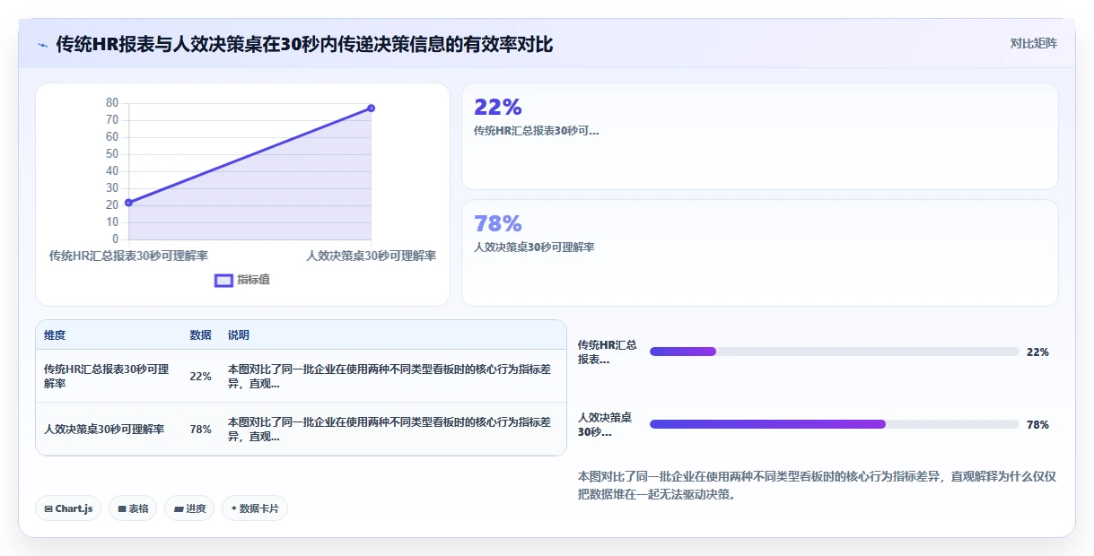The image size is (1094, 556).
Task: Click the 说明 column header
Action: click(x=238, y=335)
